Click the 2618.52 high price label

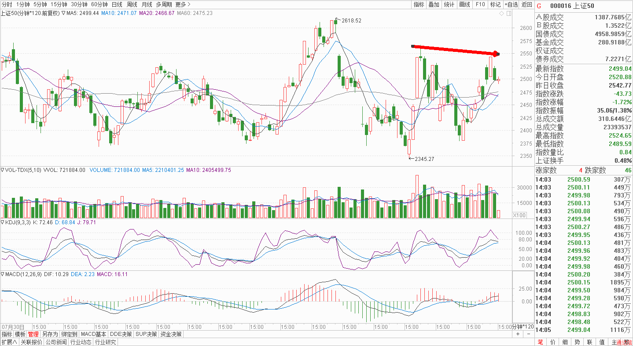coord(351,21)
